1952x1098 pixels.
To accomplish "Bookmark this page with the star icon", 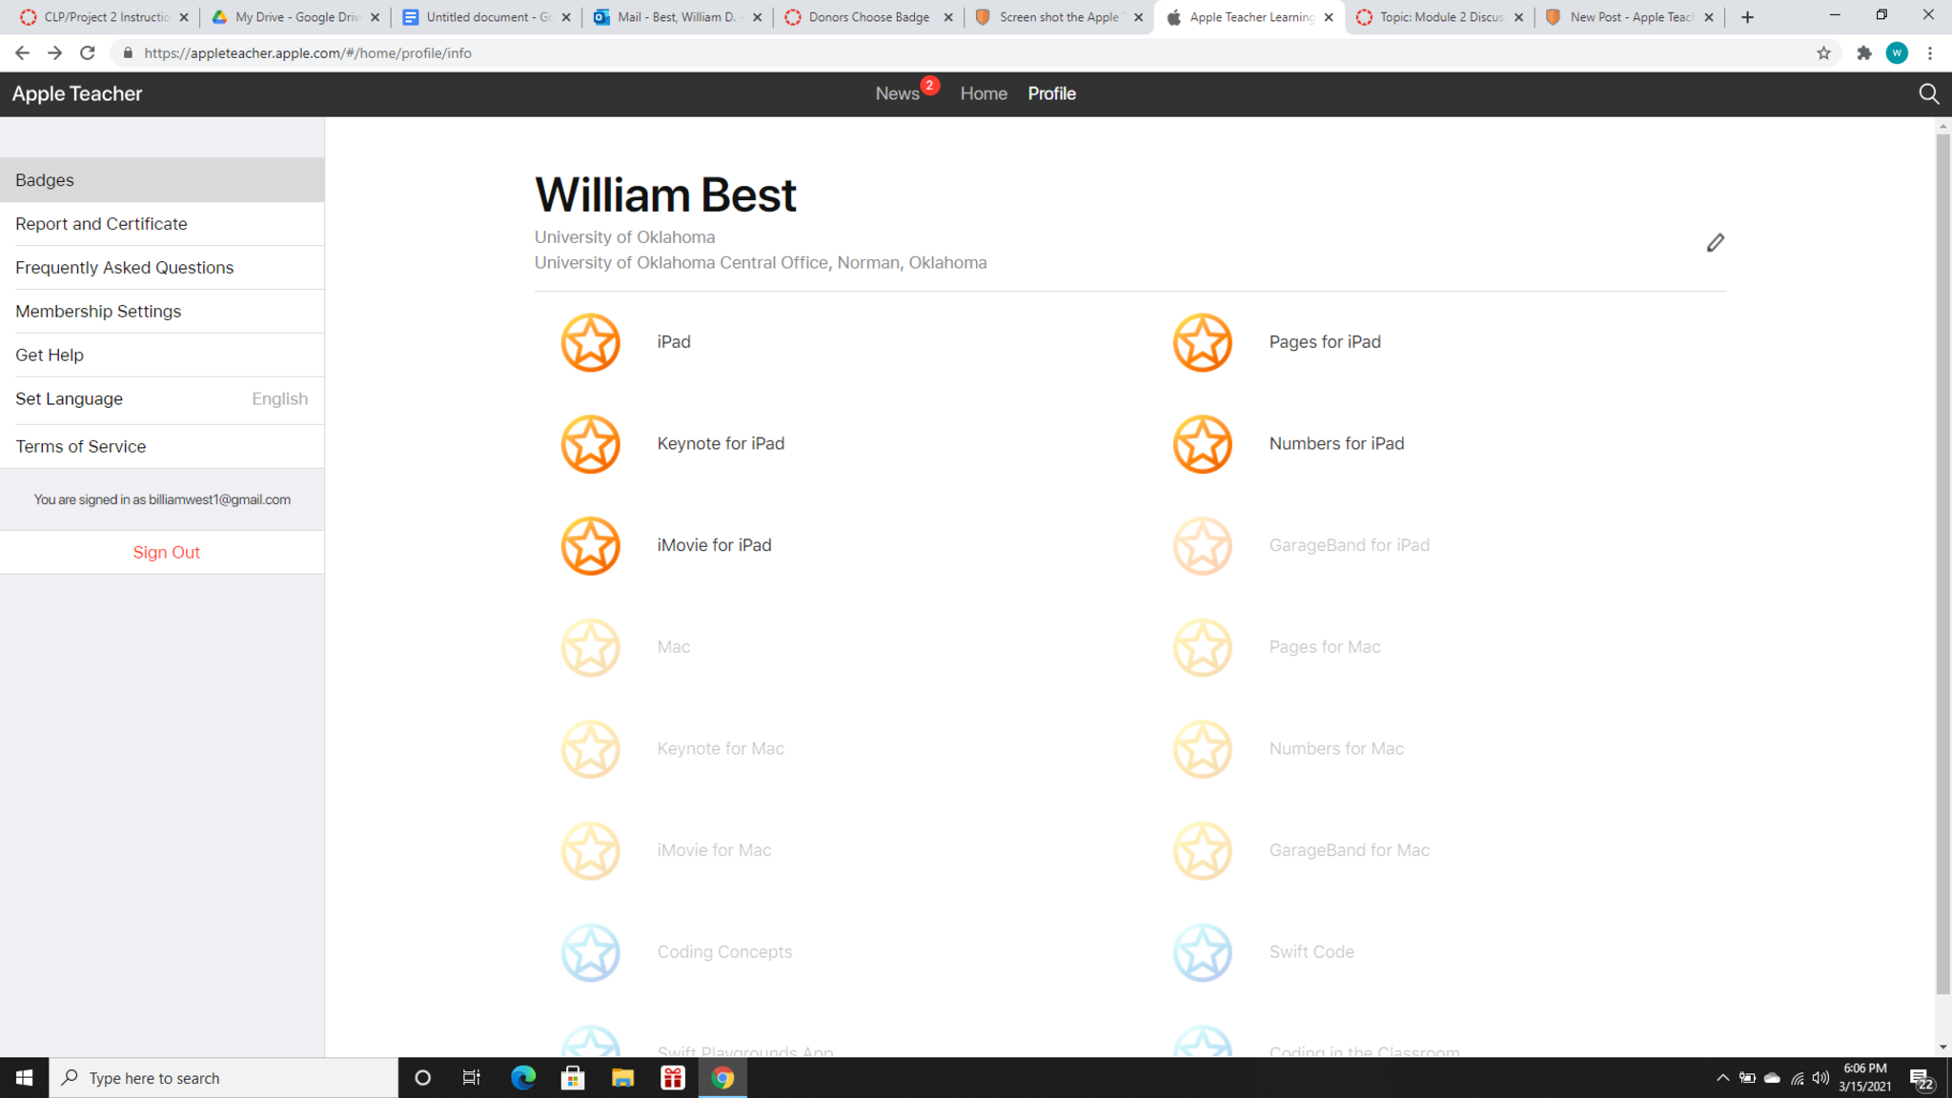I will point(1823,53).
